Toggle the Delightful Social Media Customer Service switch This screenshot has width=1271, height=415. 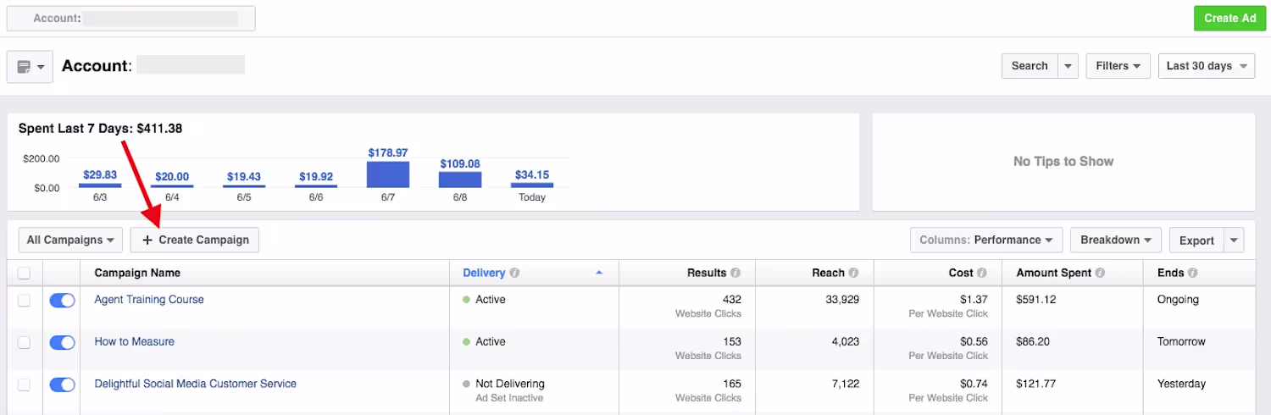(63, 385)
